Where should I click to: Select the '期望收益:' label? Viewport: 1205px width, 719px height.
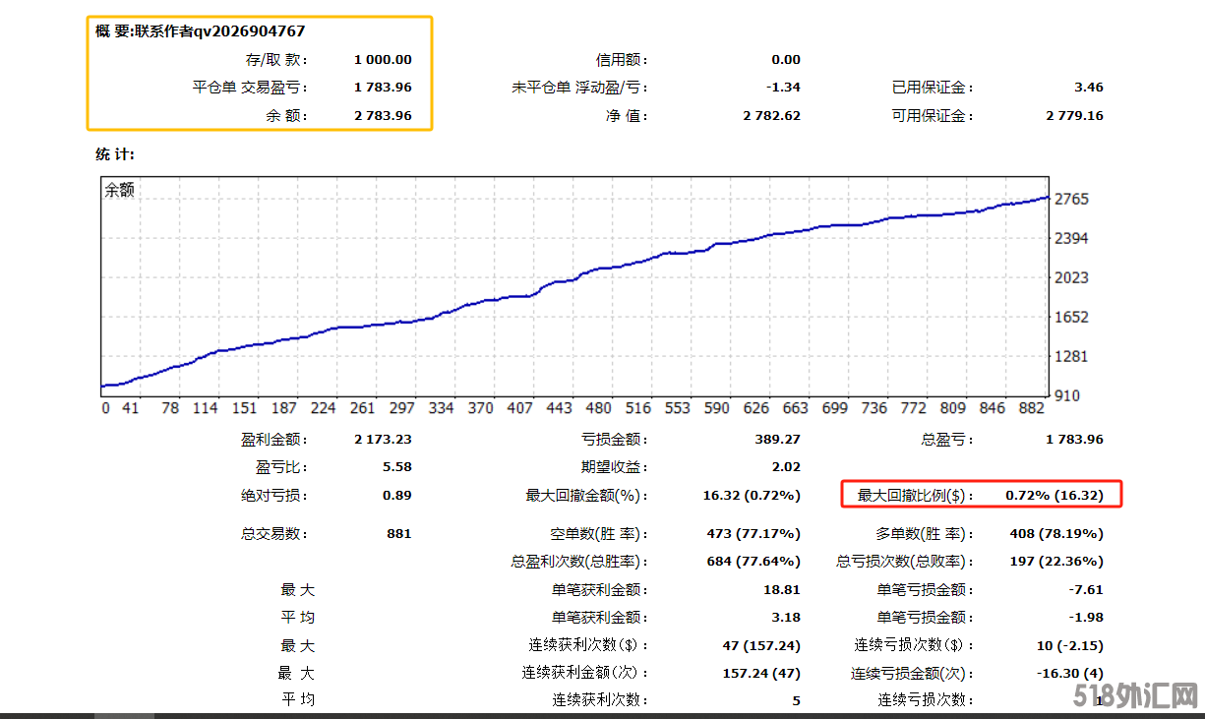(615, 467)
